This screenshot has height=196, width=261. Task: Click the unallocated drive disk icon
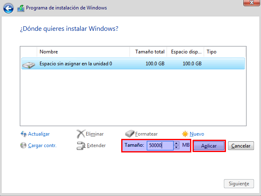point(28,65)
